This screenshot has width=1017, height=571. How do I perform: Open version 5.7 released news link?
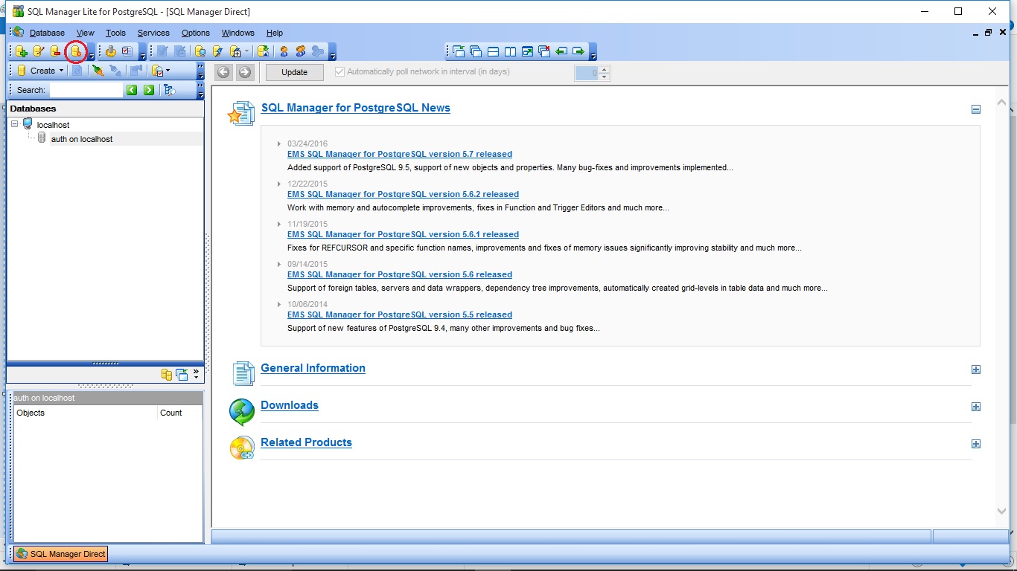click(x=400, y=154)
